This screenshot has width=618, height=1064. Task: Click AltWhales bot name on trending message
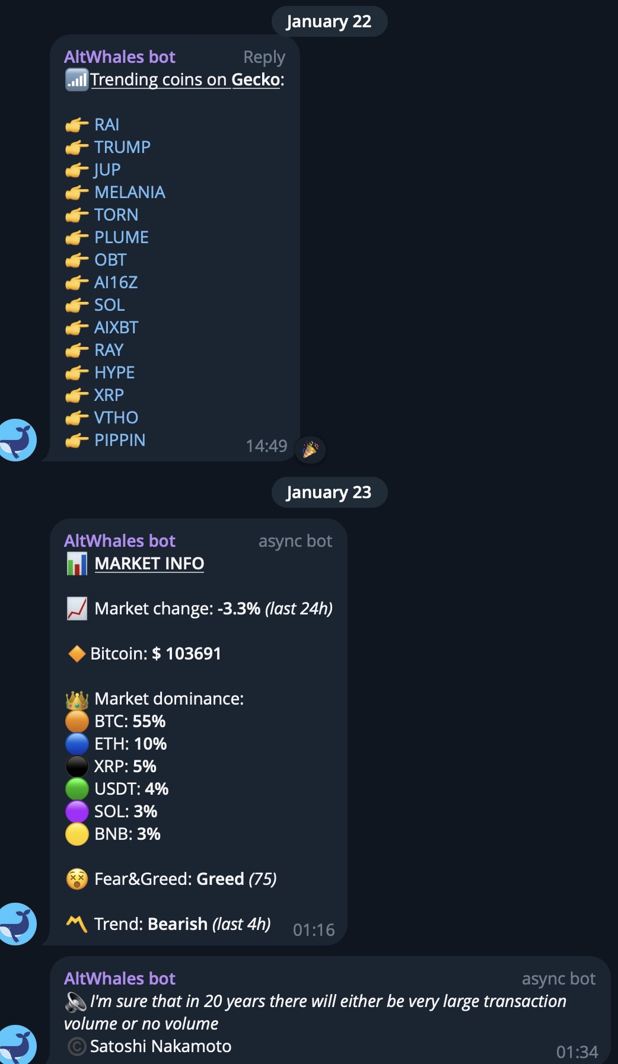coord(120,57)
